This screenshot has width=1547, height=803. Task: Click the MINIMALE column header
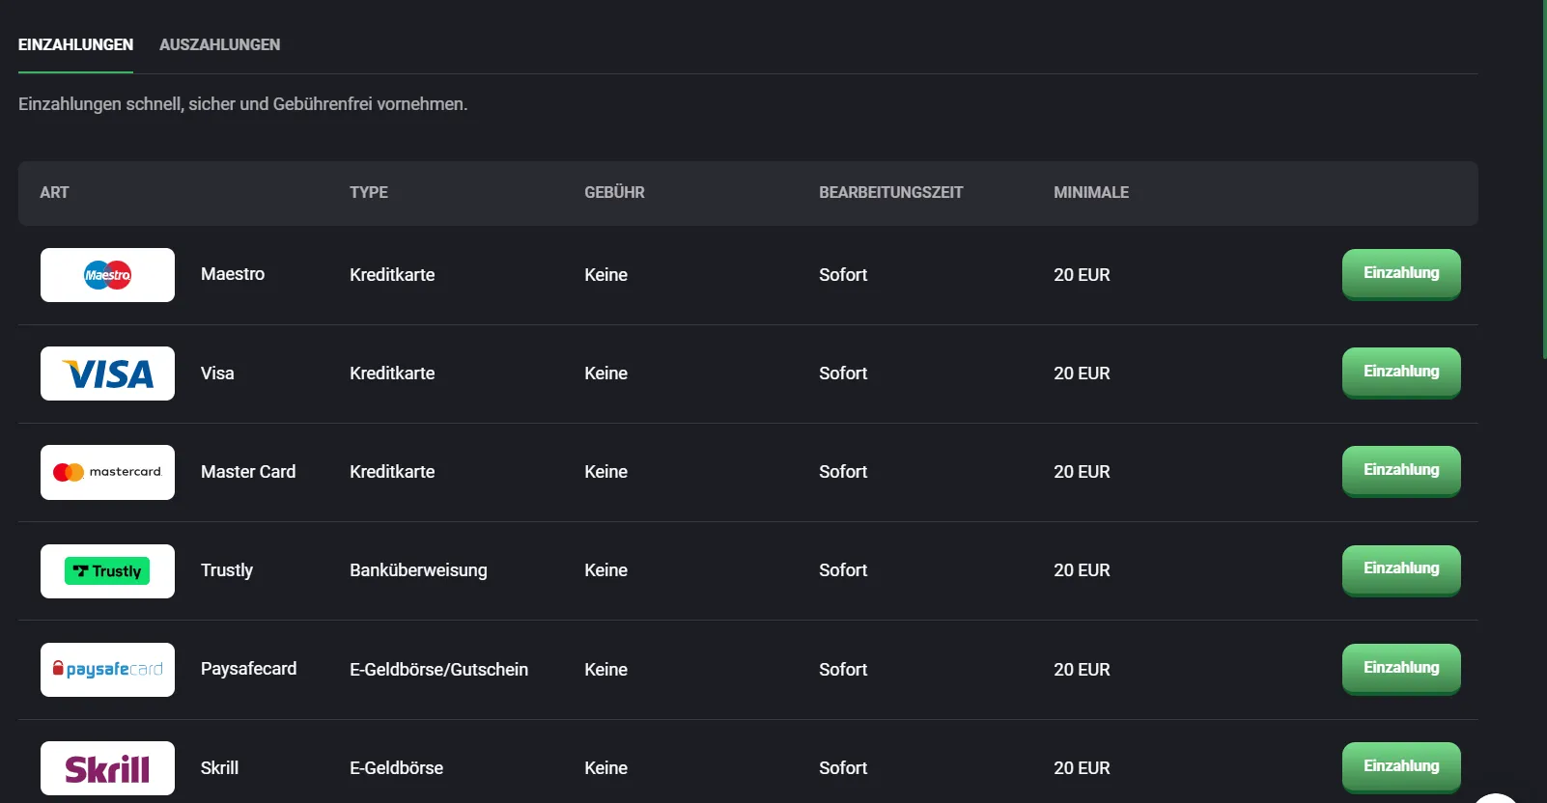pos(1090,192)
